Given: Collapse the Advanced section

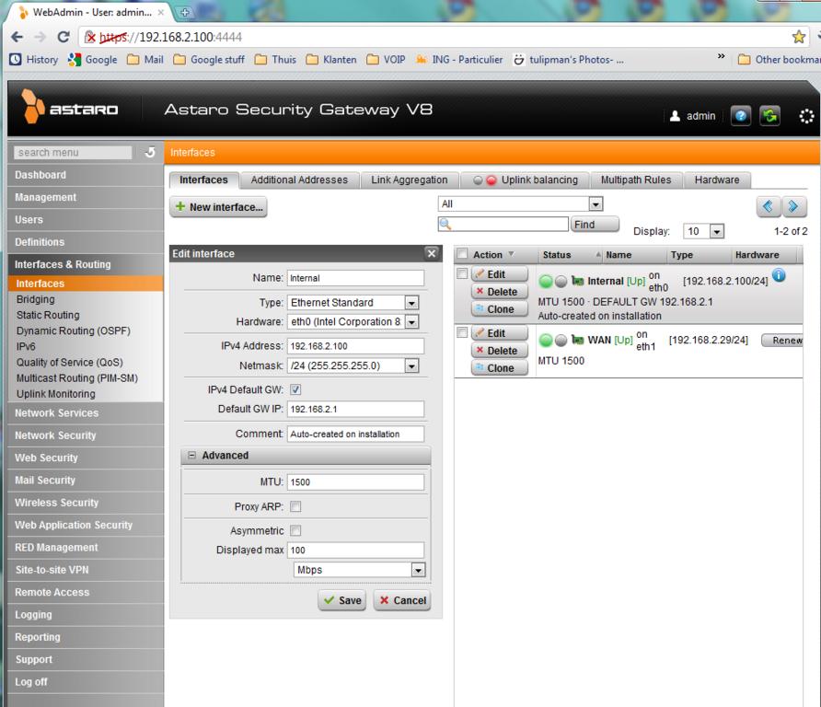Looking at the screenshot, I should [192, 456].
